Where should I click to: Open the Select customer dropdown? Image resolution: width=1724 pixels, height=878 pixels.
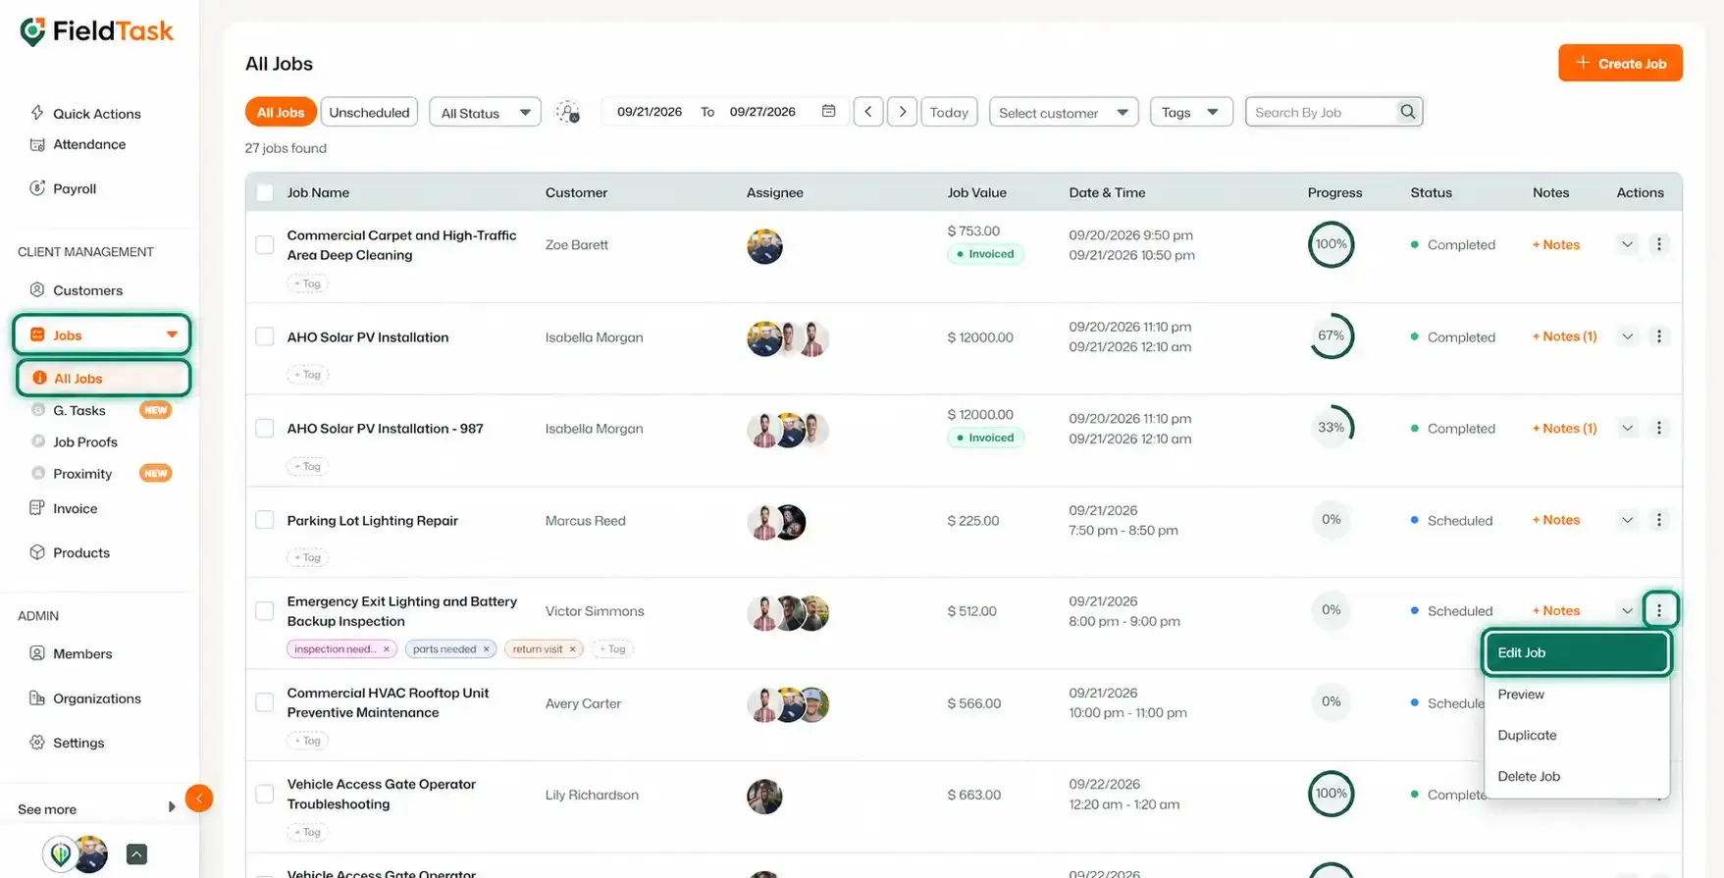click(x=1064, y=112)
